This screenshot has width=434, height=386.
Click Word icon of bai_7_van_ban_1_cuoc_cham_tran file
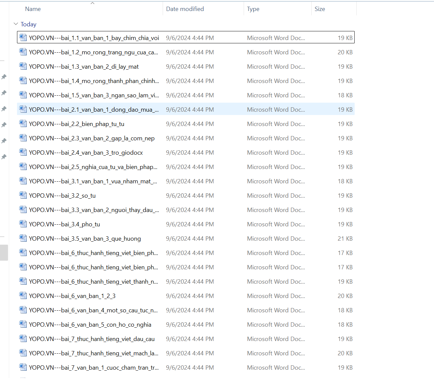pos(23,367)
